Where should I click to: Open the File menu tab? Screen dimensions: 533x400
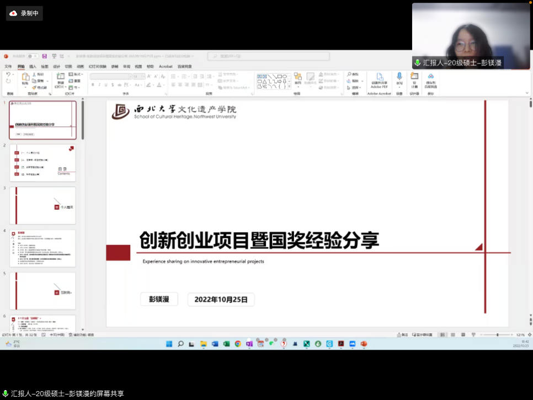tap(8, 66)
